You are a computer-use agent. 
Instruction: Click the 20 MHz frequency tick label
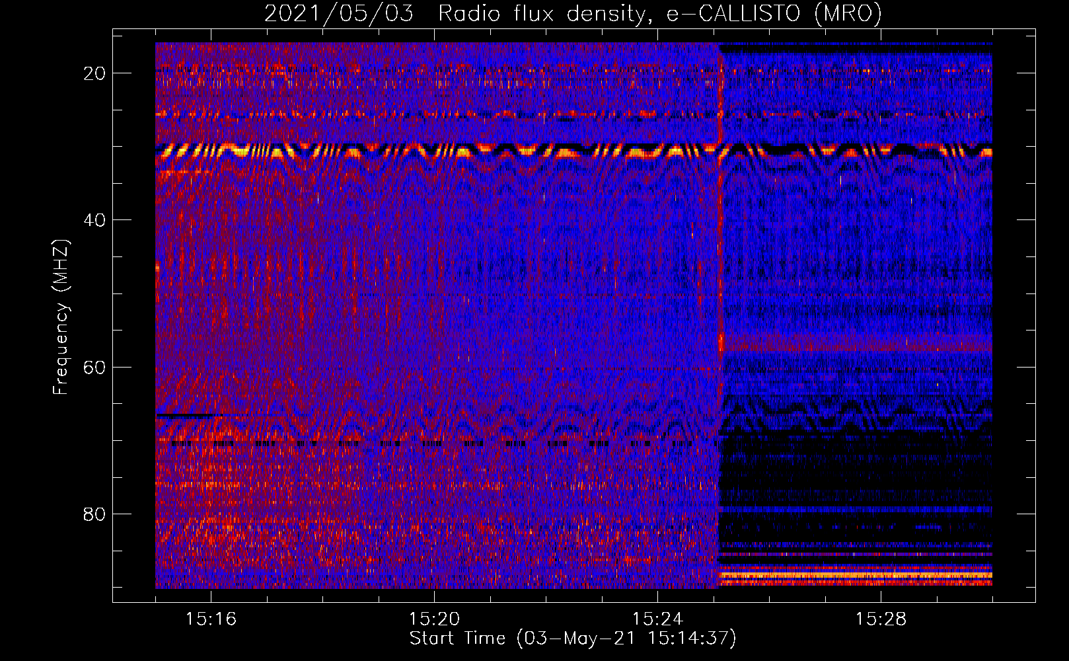pos(94,73)
